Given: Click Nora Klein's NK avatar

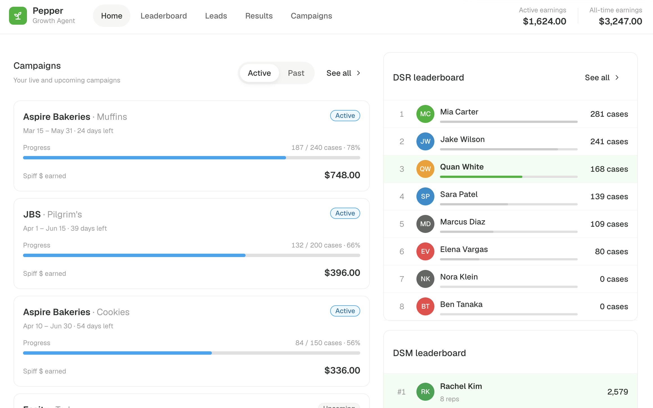Looking at the screenshot, I should coord(425,279).
